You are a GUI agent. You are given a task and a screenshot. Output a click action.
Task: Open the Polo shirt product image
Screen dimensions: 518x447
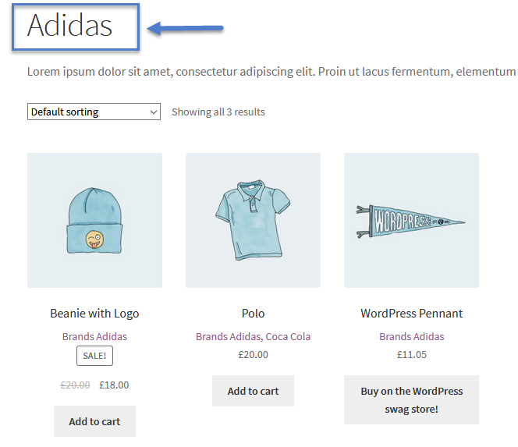coord(253,220)
